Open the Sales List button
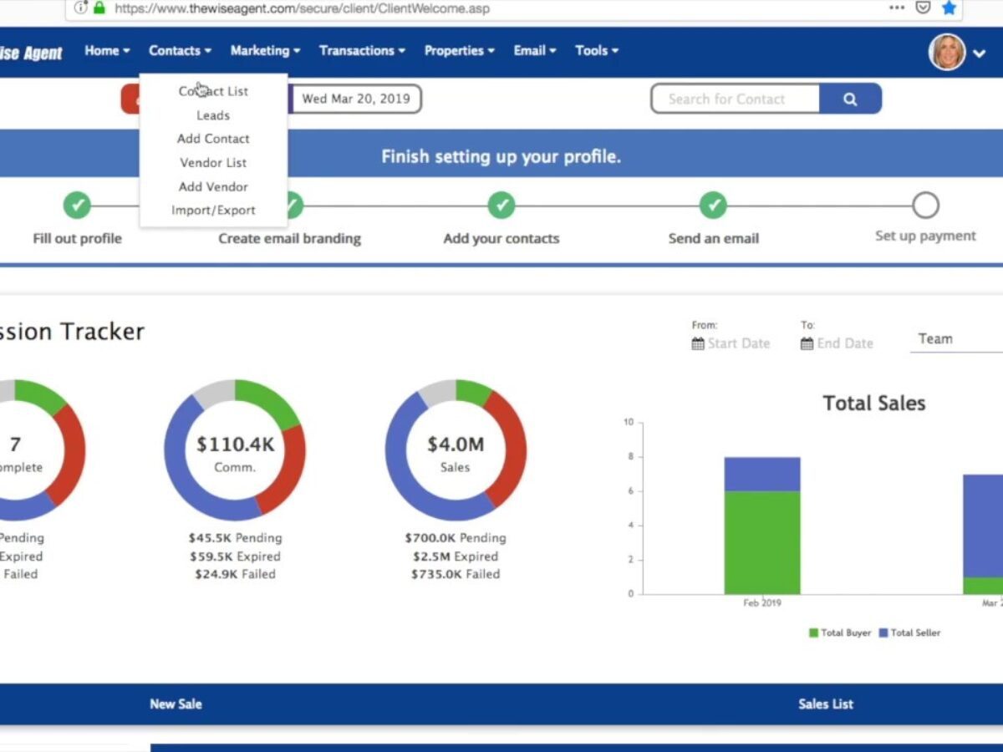Image resolution: width=1003 pixels, height=752 pixels. [x=826, y=704]
